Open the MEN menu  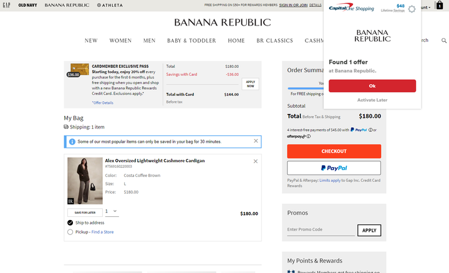(x=150, y=41)
